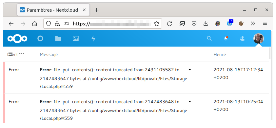The height and width of the screenshot is (128, 276).
Task: Open the Contacts menu icon
Action: [242, 38]
